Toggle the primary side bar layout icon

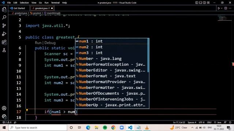click(x=197, y=3)
